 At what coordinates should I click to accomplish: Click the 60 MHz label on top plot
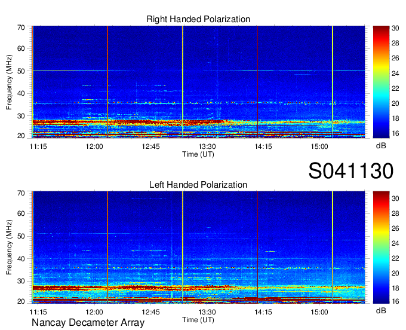click(x=21, y=48)
